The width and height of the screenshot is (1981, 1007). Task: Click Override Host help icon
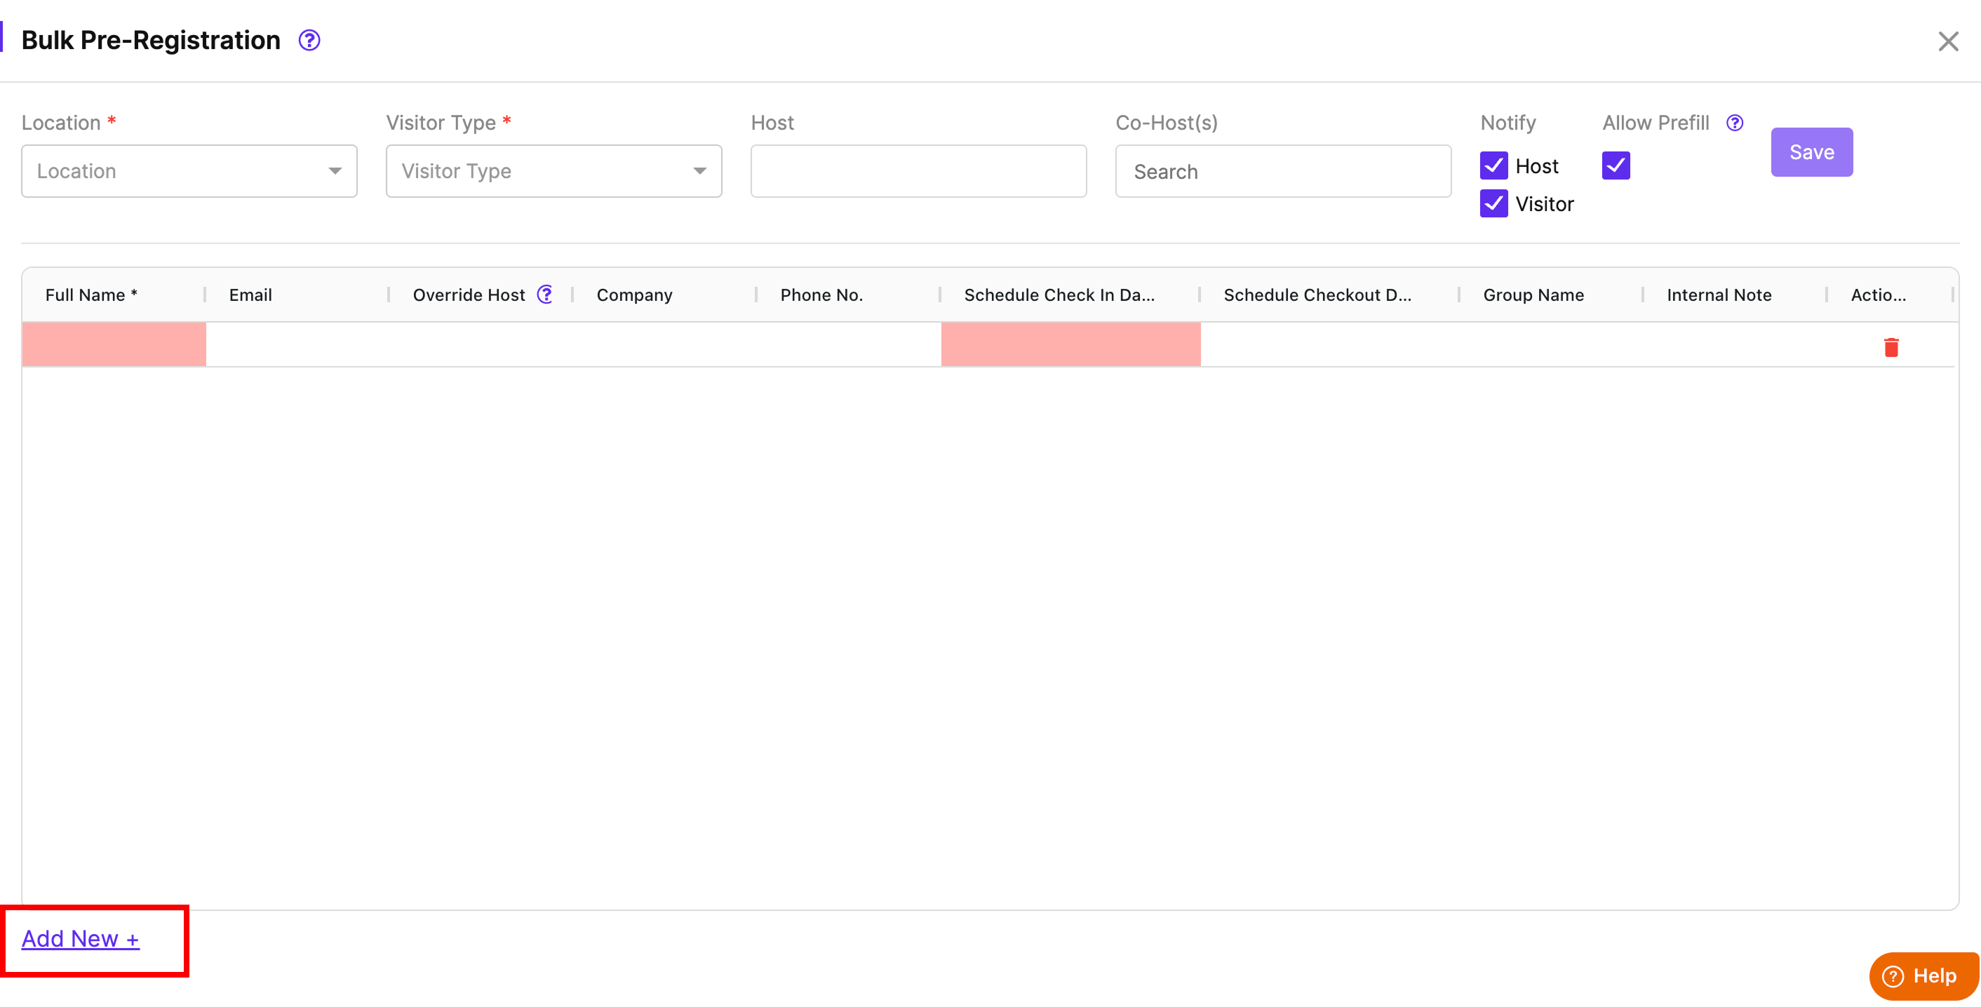[544, 295]
